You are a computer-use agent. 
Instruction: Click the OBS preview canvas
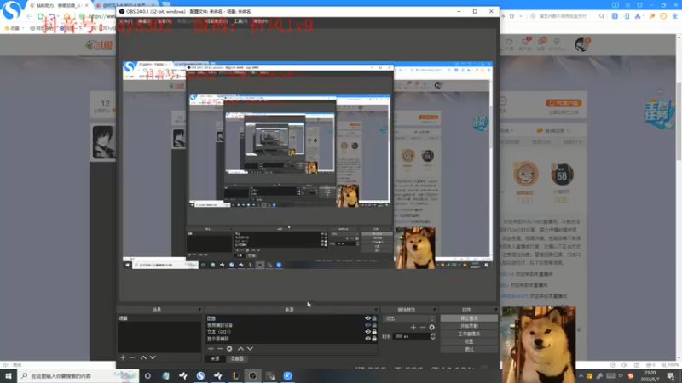pos(308,165)
